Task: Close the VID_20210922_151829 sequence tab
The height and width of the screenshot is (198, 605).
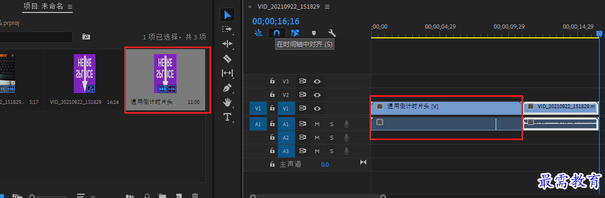Action: coord(250,7)
